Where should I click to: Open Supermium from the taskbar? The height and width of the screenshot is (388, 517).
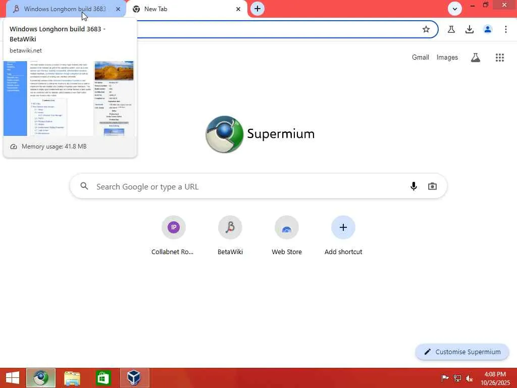point(41,378)
